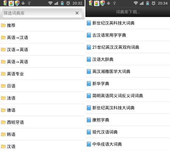Click the book icon for 新世纪汉英科技大词典
This screenshot has width=170, height=151.
(89, 23)
